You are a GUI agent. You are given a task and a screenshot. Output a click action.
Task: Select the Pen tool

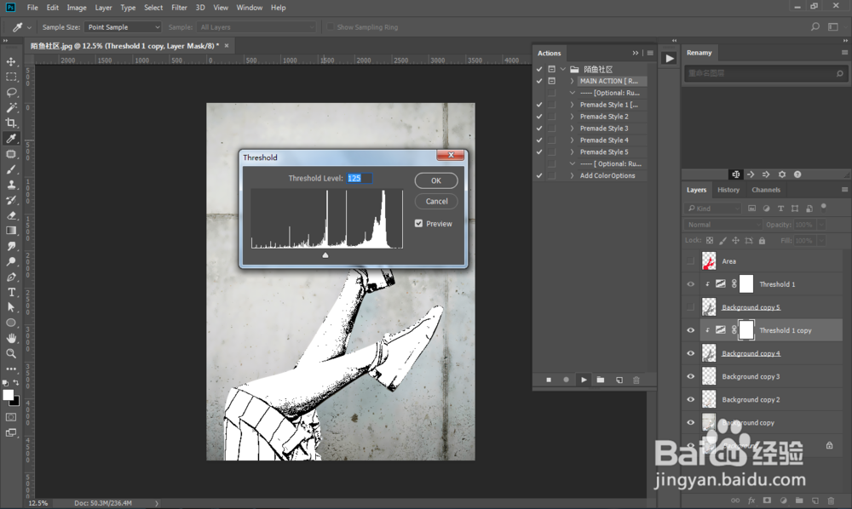point(11,277)
